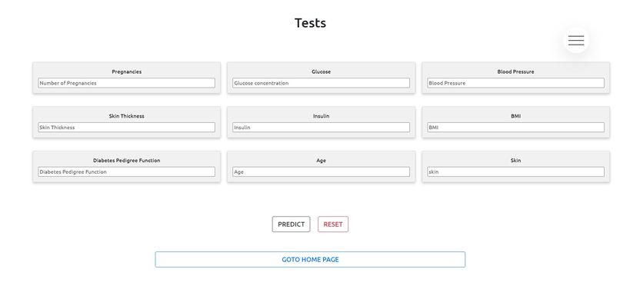Focus the Insulin input field

[321, 127]
